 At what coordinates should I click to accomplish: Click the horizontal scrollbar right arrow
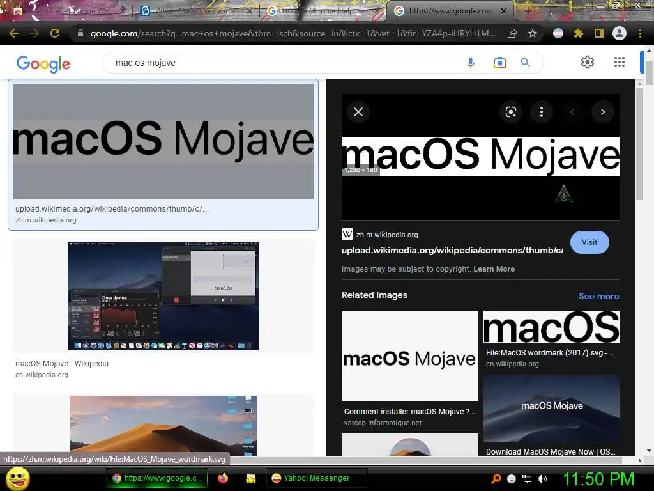coord(640,460)
